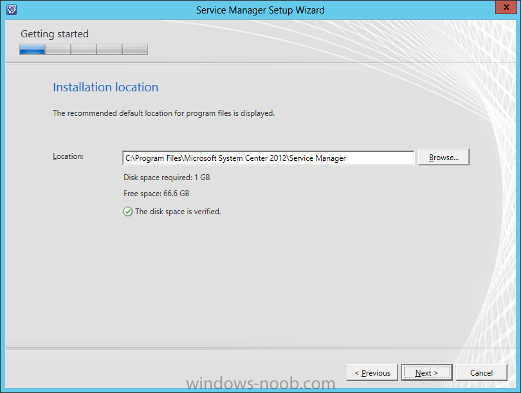Click the green disk space verified checkmark
Screen dimensions: 521x393
tap(127, 212)
